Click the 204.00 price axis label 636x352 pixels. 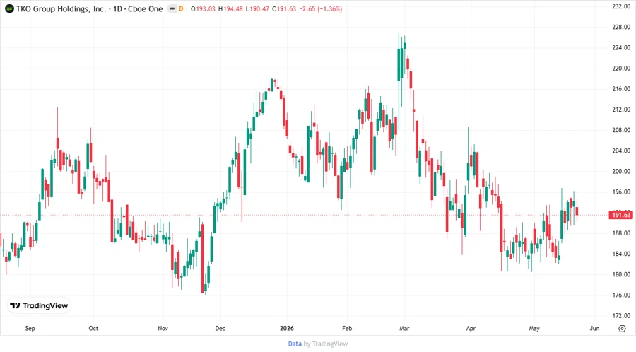point(621,151)
